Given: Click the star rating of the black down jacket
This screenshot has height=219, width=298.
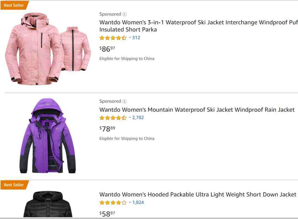Looking at the screenshot, I should pyautogui.click(x=113, y=203).
